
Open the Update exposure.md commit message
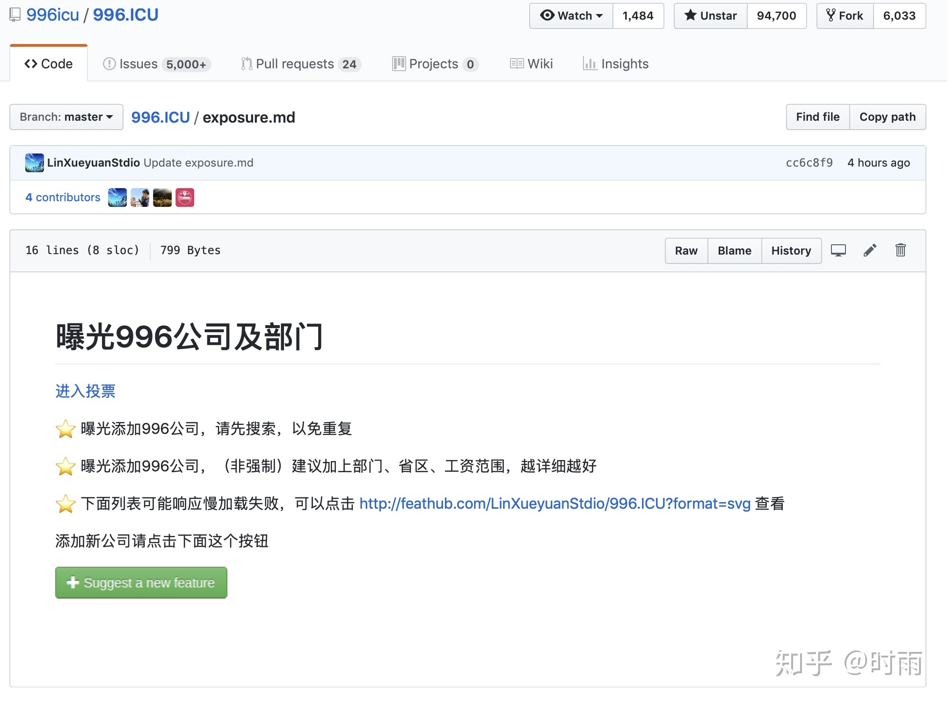[x=198, y=163]
